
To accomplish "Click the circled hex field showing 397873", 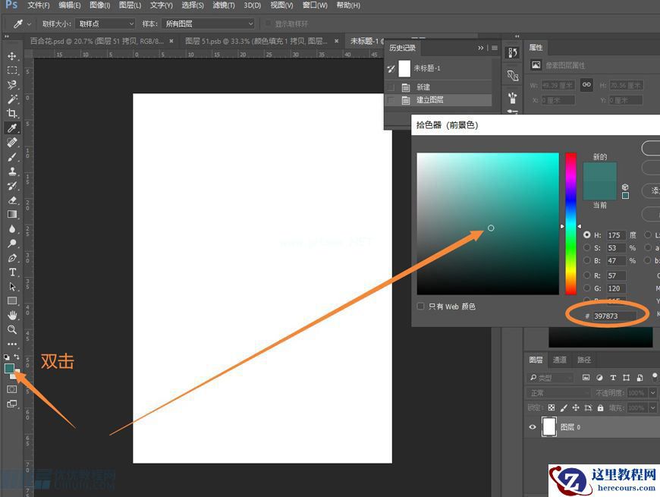I will 605,315.
